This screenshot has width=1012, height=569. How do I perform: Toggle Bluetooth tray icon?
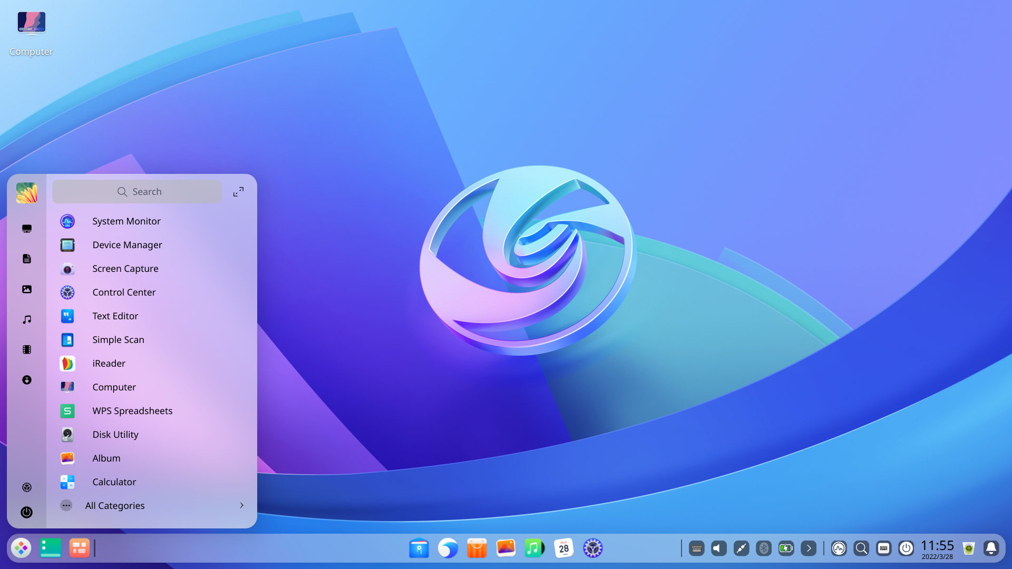point(764,548)
